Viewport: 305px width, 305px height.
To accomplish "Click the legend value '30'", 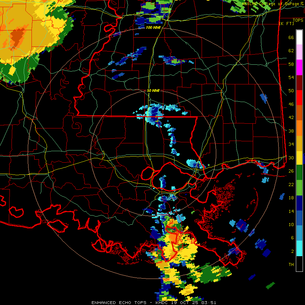I will (x=291, y=158).
